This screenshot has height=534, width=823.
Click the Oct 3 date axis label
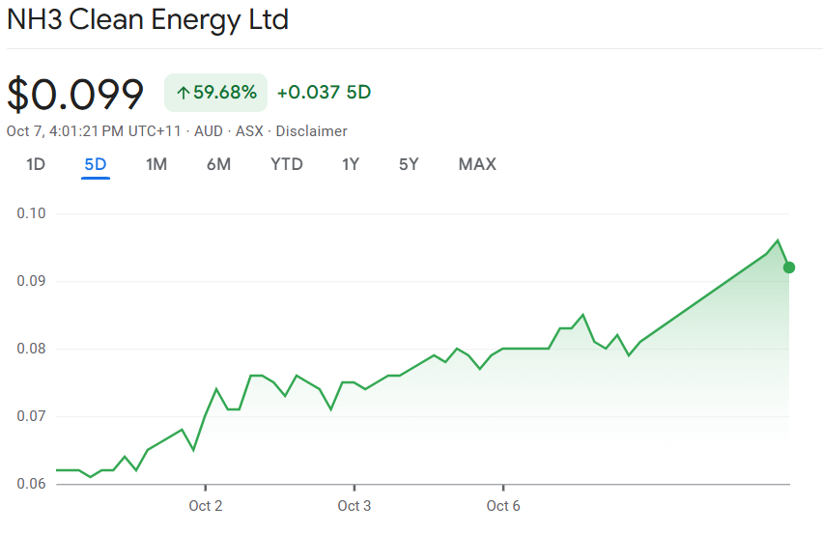[x=355, y=506]
